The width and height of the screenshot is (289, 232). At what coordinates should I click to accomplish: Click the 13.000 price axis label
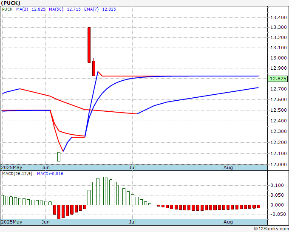[278, 58]
